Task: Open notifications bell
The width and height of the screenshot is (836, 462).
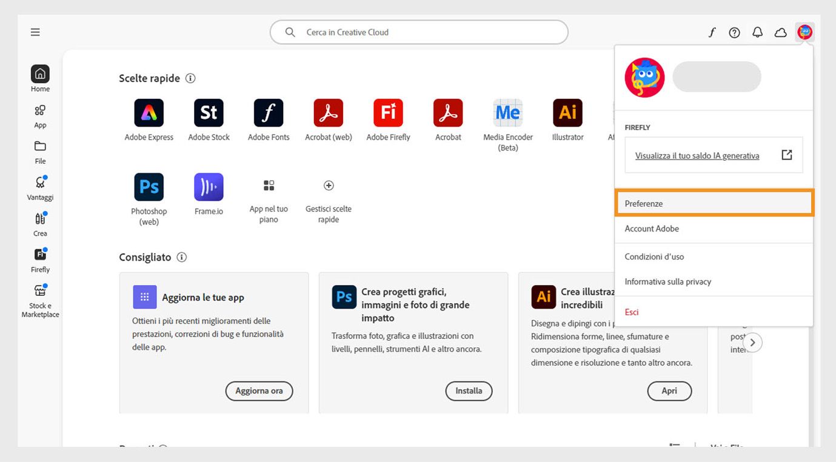Action: [x=757, y=33]
